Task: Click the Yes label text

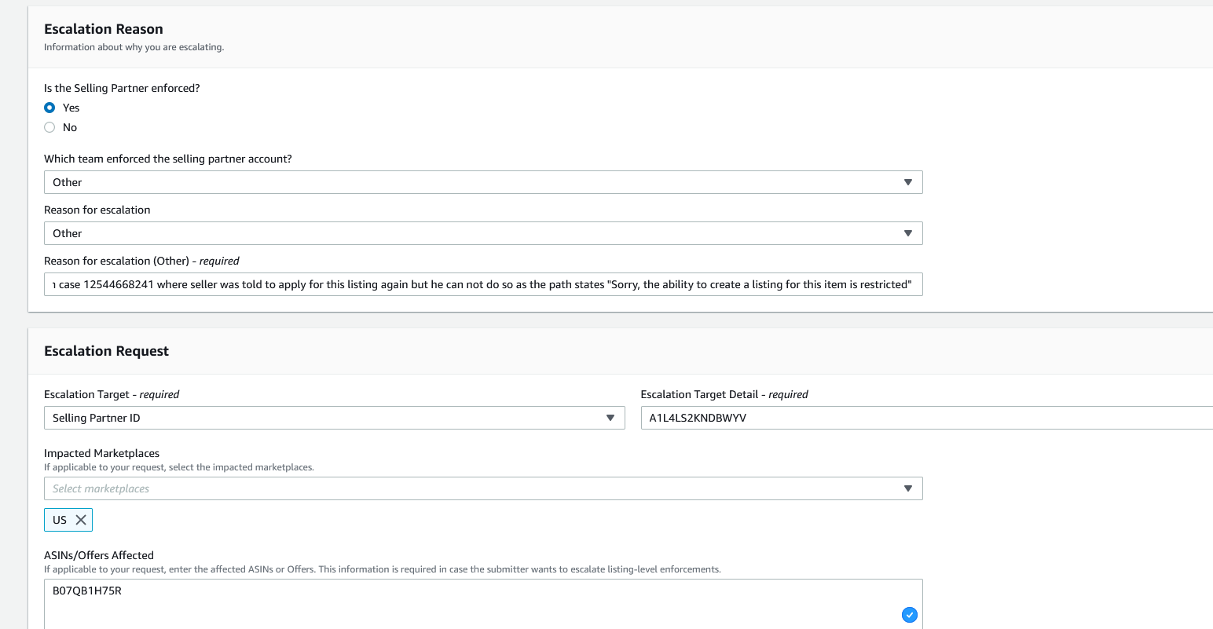Action: click(x=71, y=108)
